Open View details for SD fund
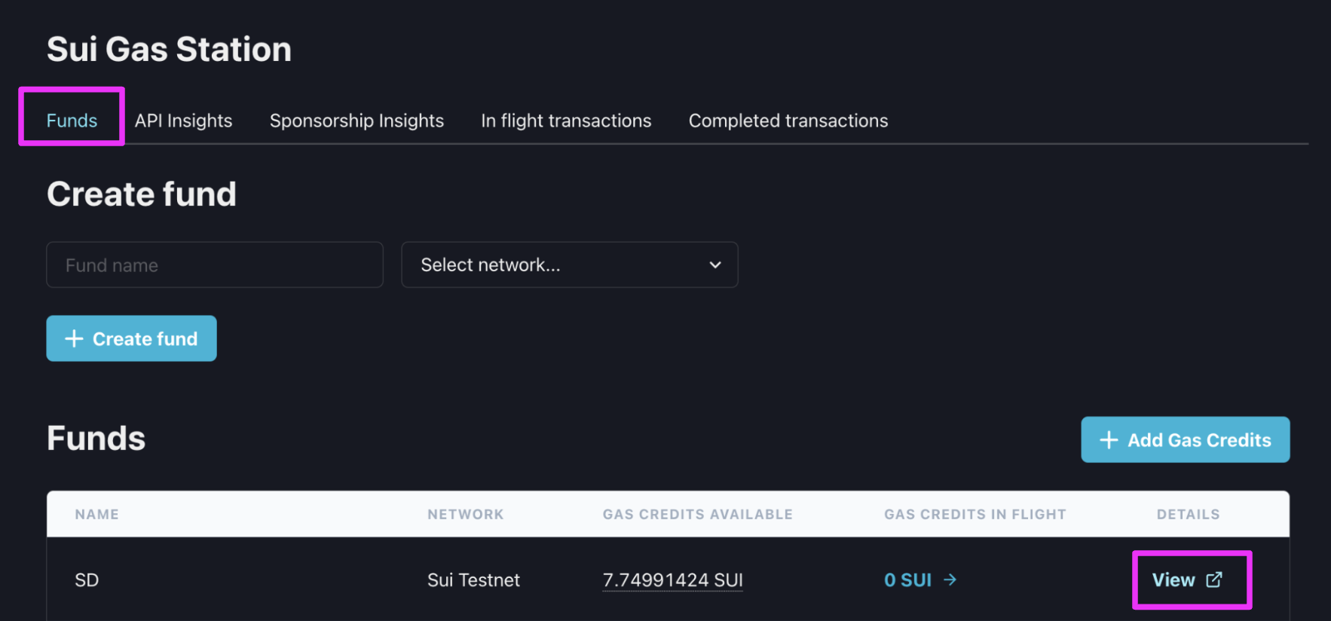The image size is (1331, 621). [x=1187, y=580]
